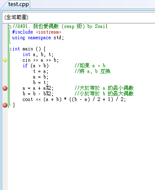Click the comment '//大於等於 a 的最小偶數'
The height and width of the screenshot is (190, 155).
click(104, 88)
